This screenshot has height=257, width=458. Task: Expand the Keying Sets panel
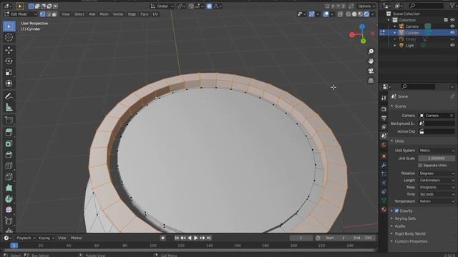405,218
